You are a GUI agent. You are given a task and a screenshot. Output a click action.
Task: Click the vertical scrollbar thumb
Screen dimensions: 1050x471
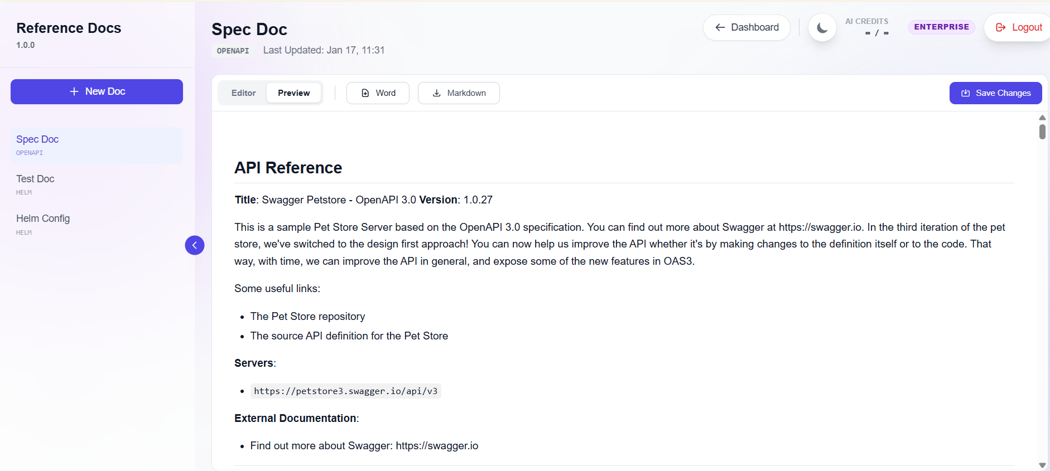[1042, 132]
